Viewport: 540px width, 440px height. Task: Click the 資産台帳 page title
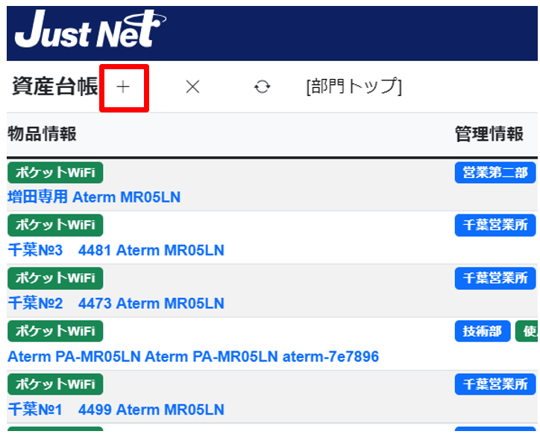[54, 86]
